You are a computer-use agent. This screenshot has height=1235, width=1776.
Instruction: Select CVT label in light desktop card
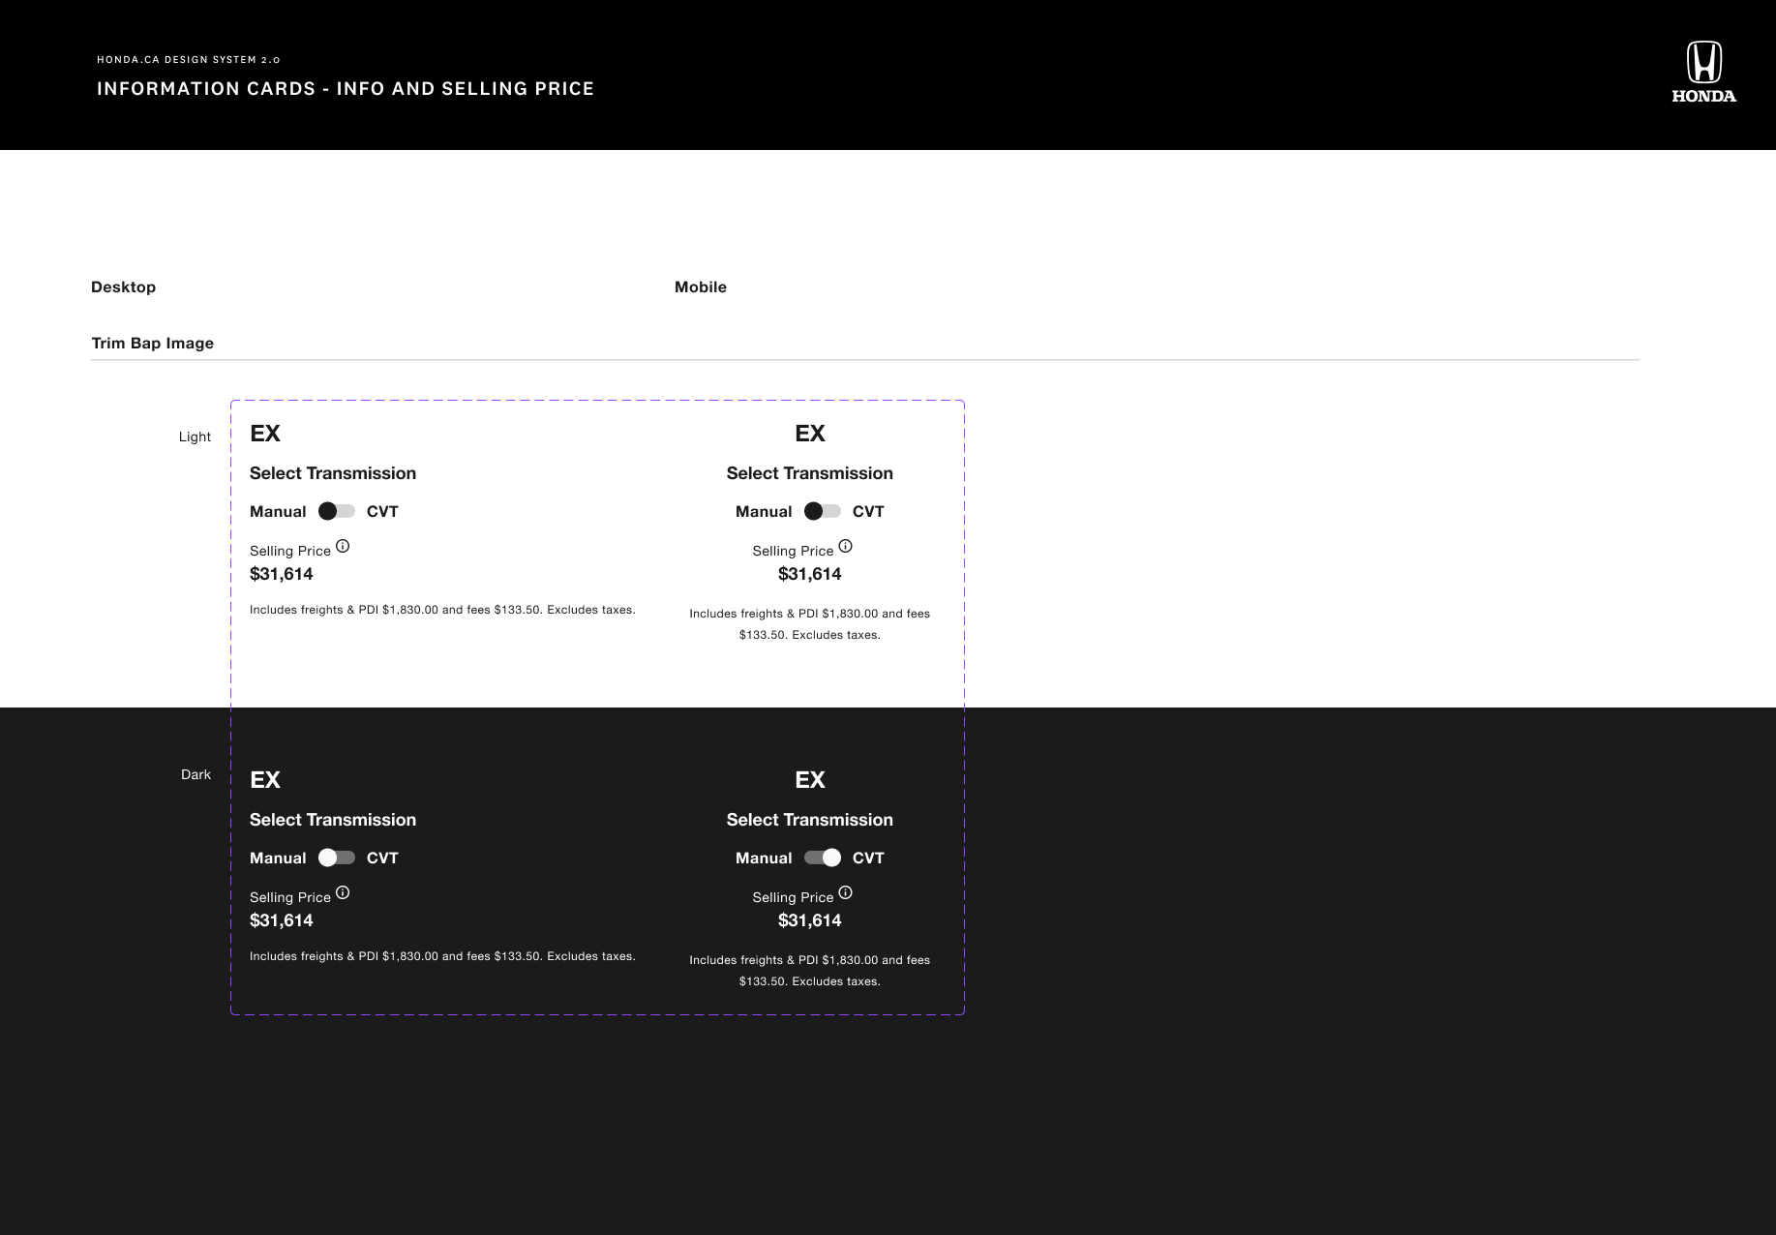[x=382, y=512]
